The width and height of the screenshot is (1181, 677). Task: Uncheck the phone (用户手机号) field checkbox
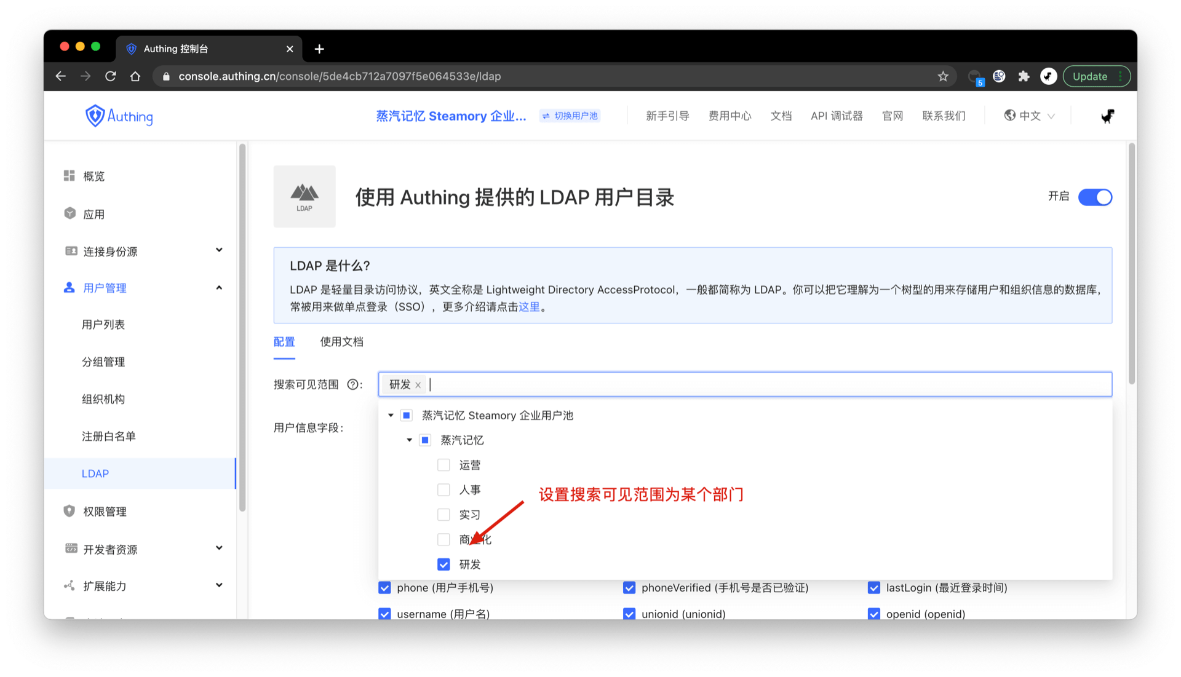click(384, 588)
